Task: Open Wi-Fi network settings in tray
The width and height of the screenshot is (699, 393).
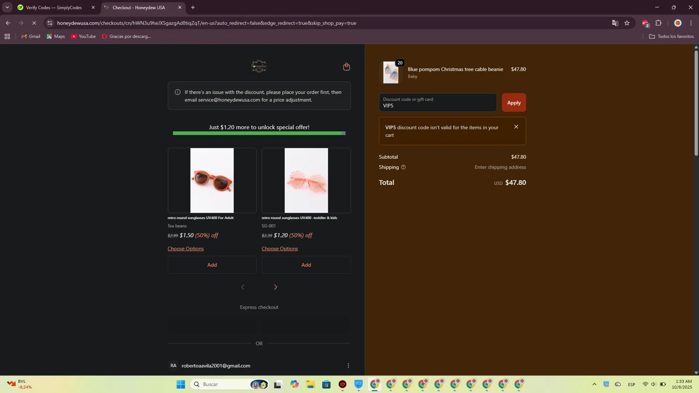Action: (x=645, y=384)
